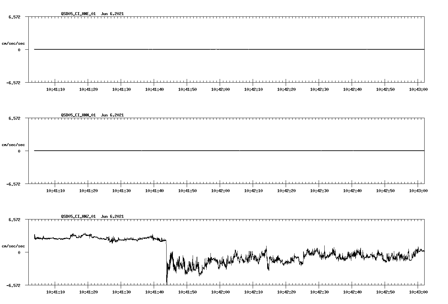Select the 6.572 upper limit on HNN axis
This screenshot has height=304, width=448.
pos(14,118)
